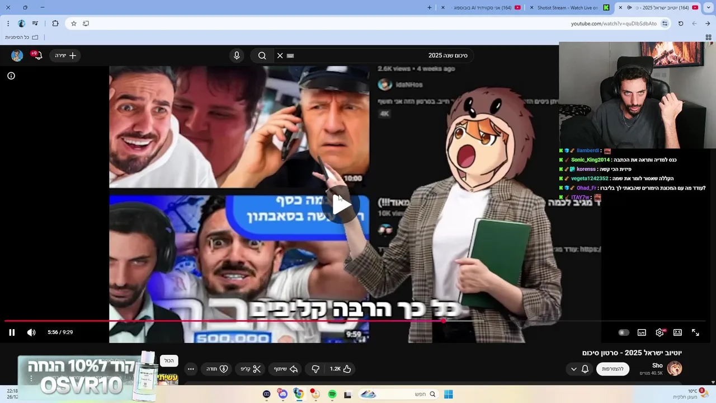Open Windows Start menu
716x403 pixels.
[448, 394]
